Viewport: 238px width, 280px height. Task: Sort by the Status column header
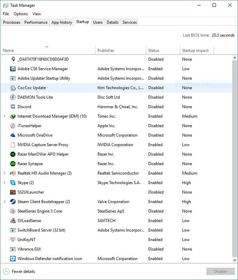pos(163,49)
